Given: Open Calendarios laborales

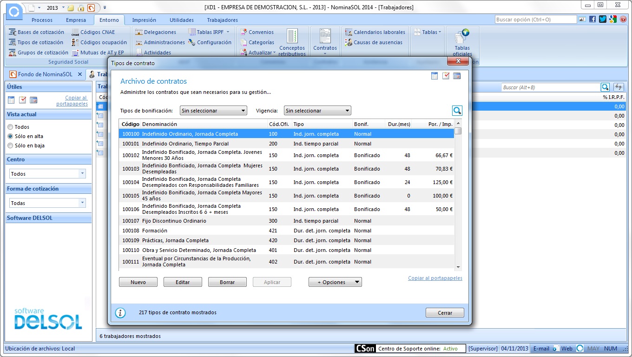Looking at the screenshot, I should tap(375, 32).
